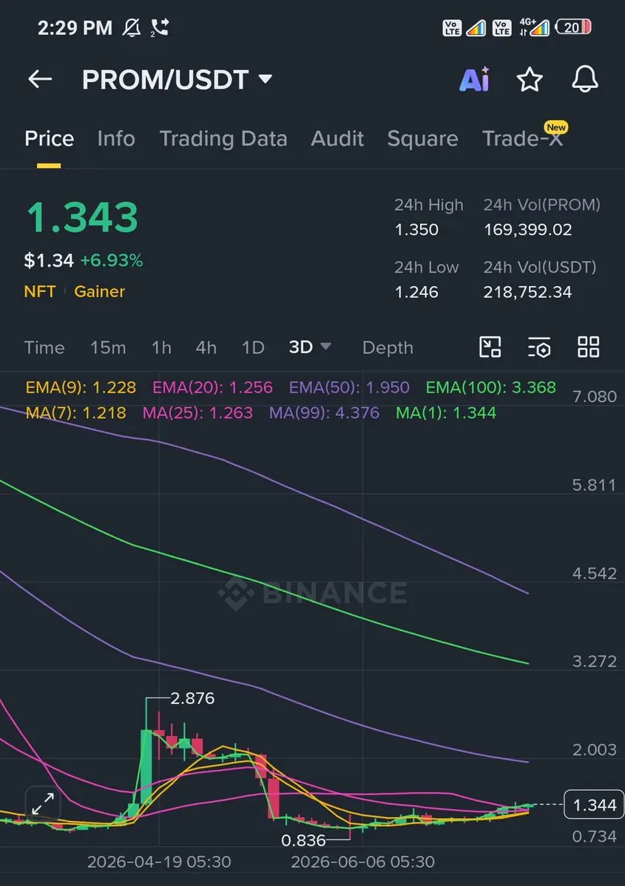Tap the +6.93% change value

[112, 261]
